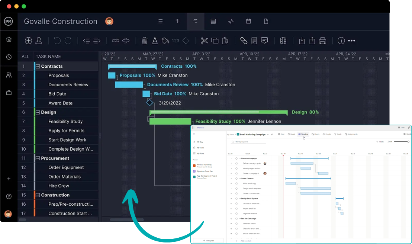Click the add task plus icon
Viewport: 412px width, 244px height.
[28, 41]
